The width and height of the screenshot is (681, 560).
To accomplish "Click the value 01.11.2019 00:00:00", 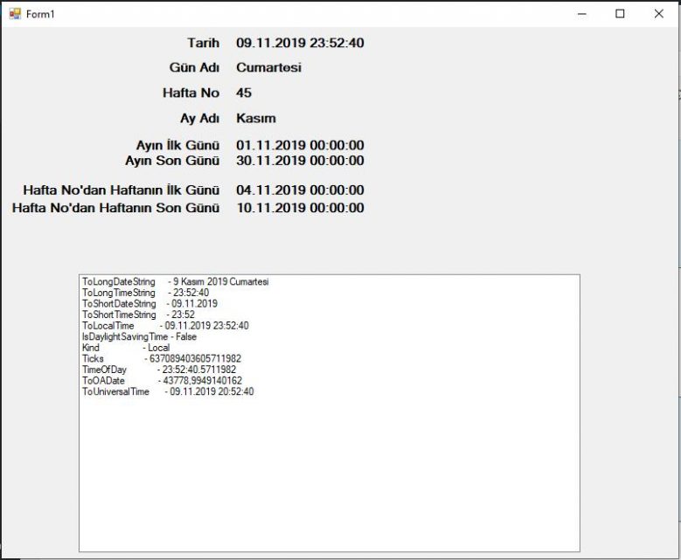I will pyautogui.click(x=300, y=145).
